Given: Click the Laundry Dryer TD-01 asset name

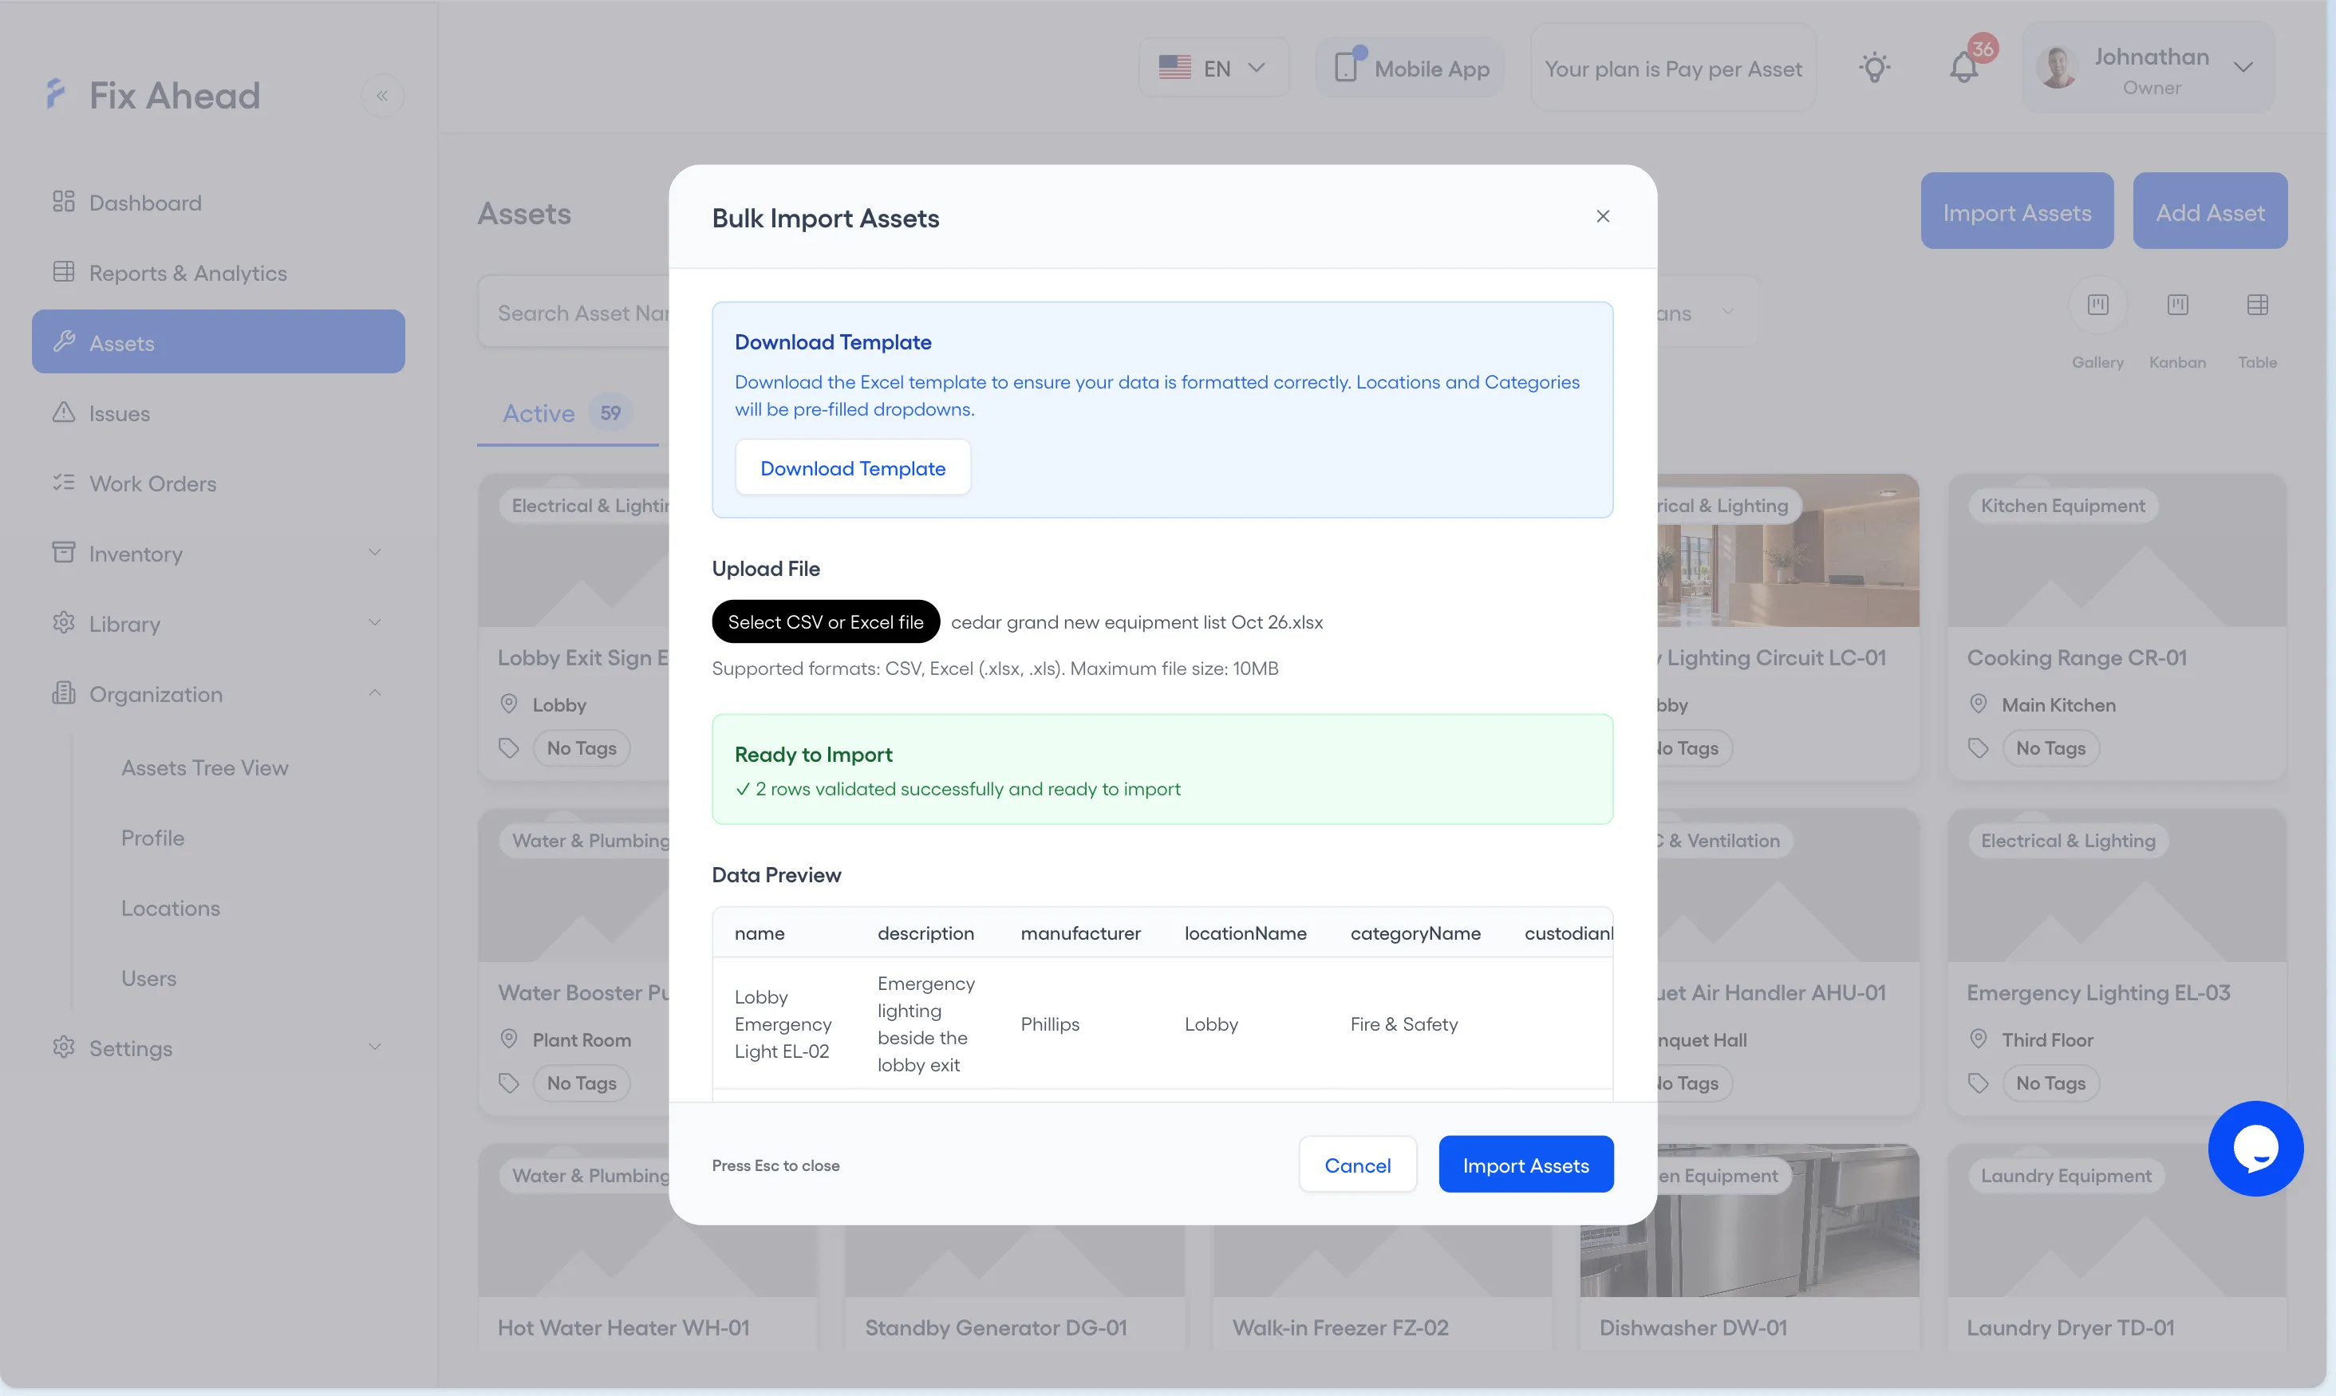Looking at the screenshot, I should pyautogui.click(x=2070, y=1327).
